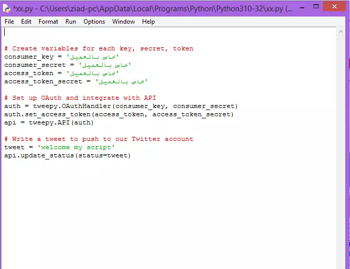Viewport: 350px width, 269px height.
Task: Click the window title text xx.py path
Action: coord(153,8)
